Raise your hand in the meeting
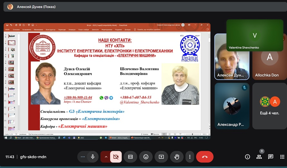The height and width of the screenshot is (168, 287). click(x=177, y=157)
